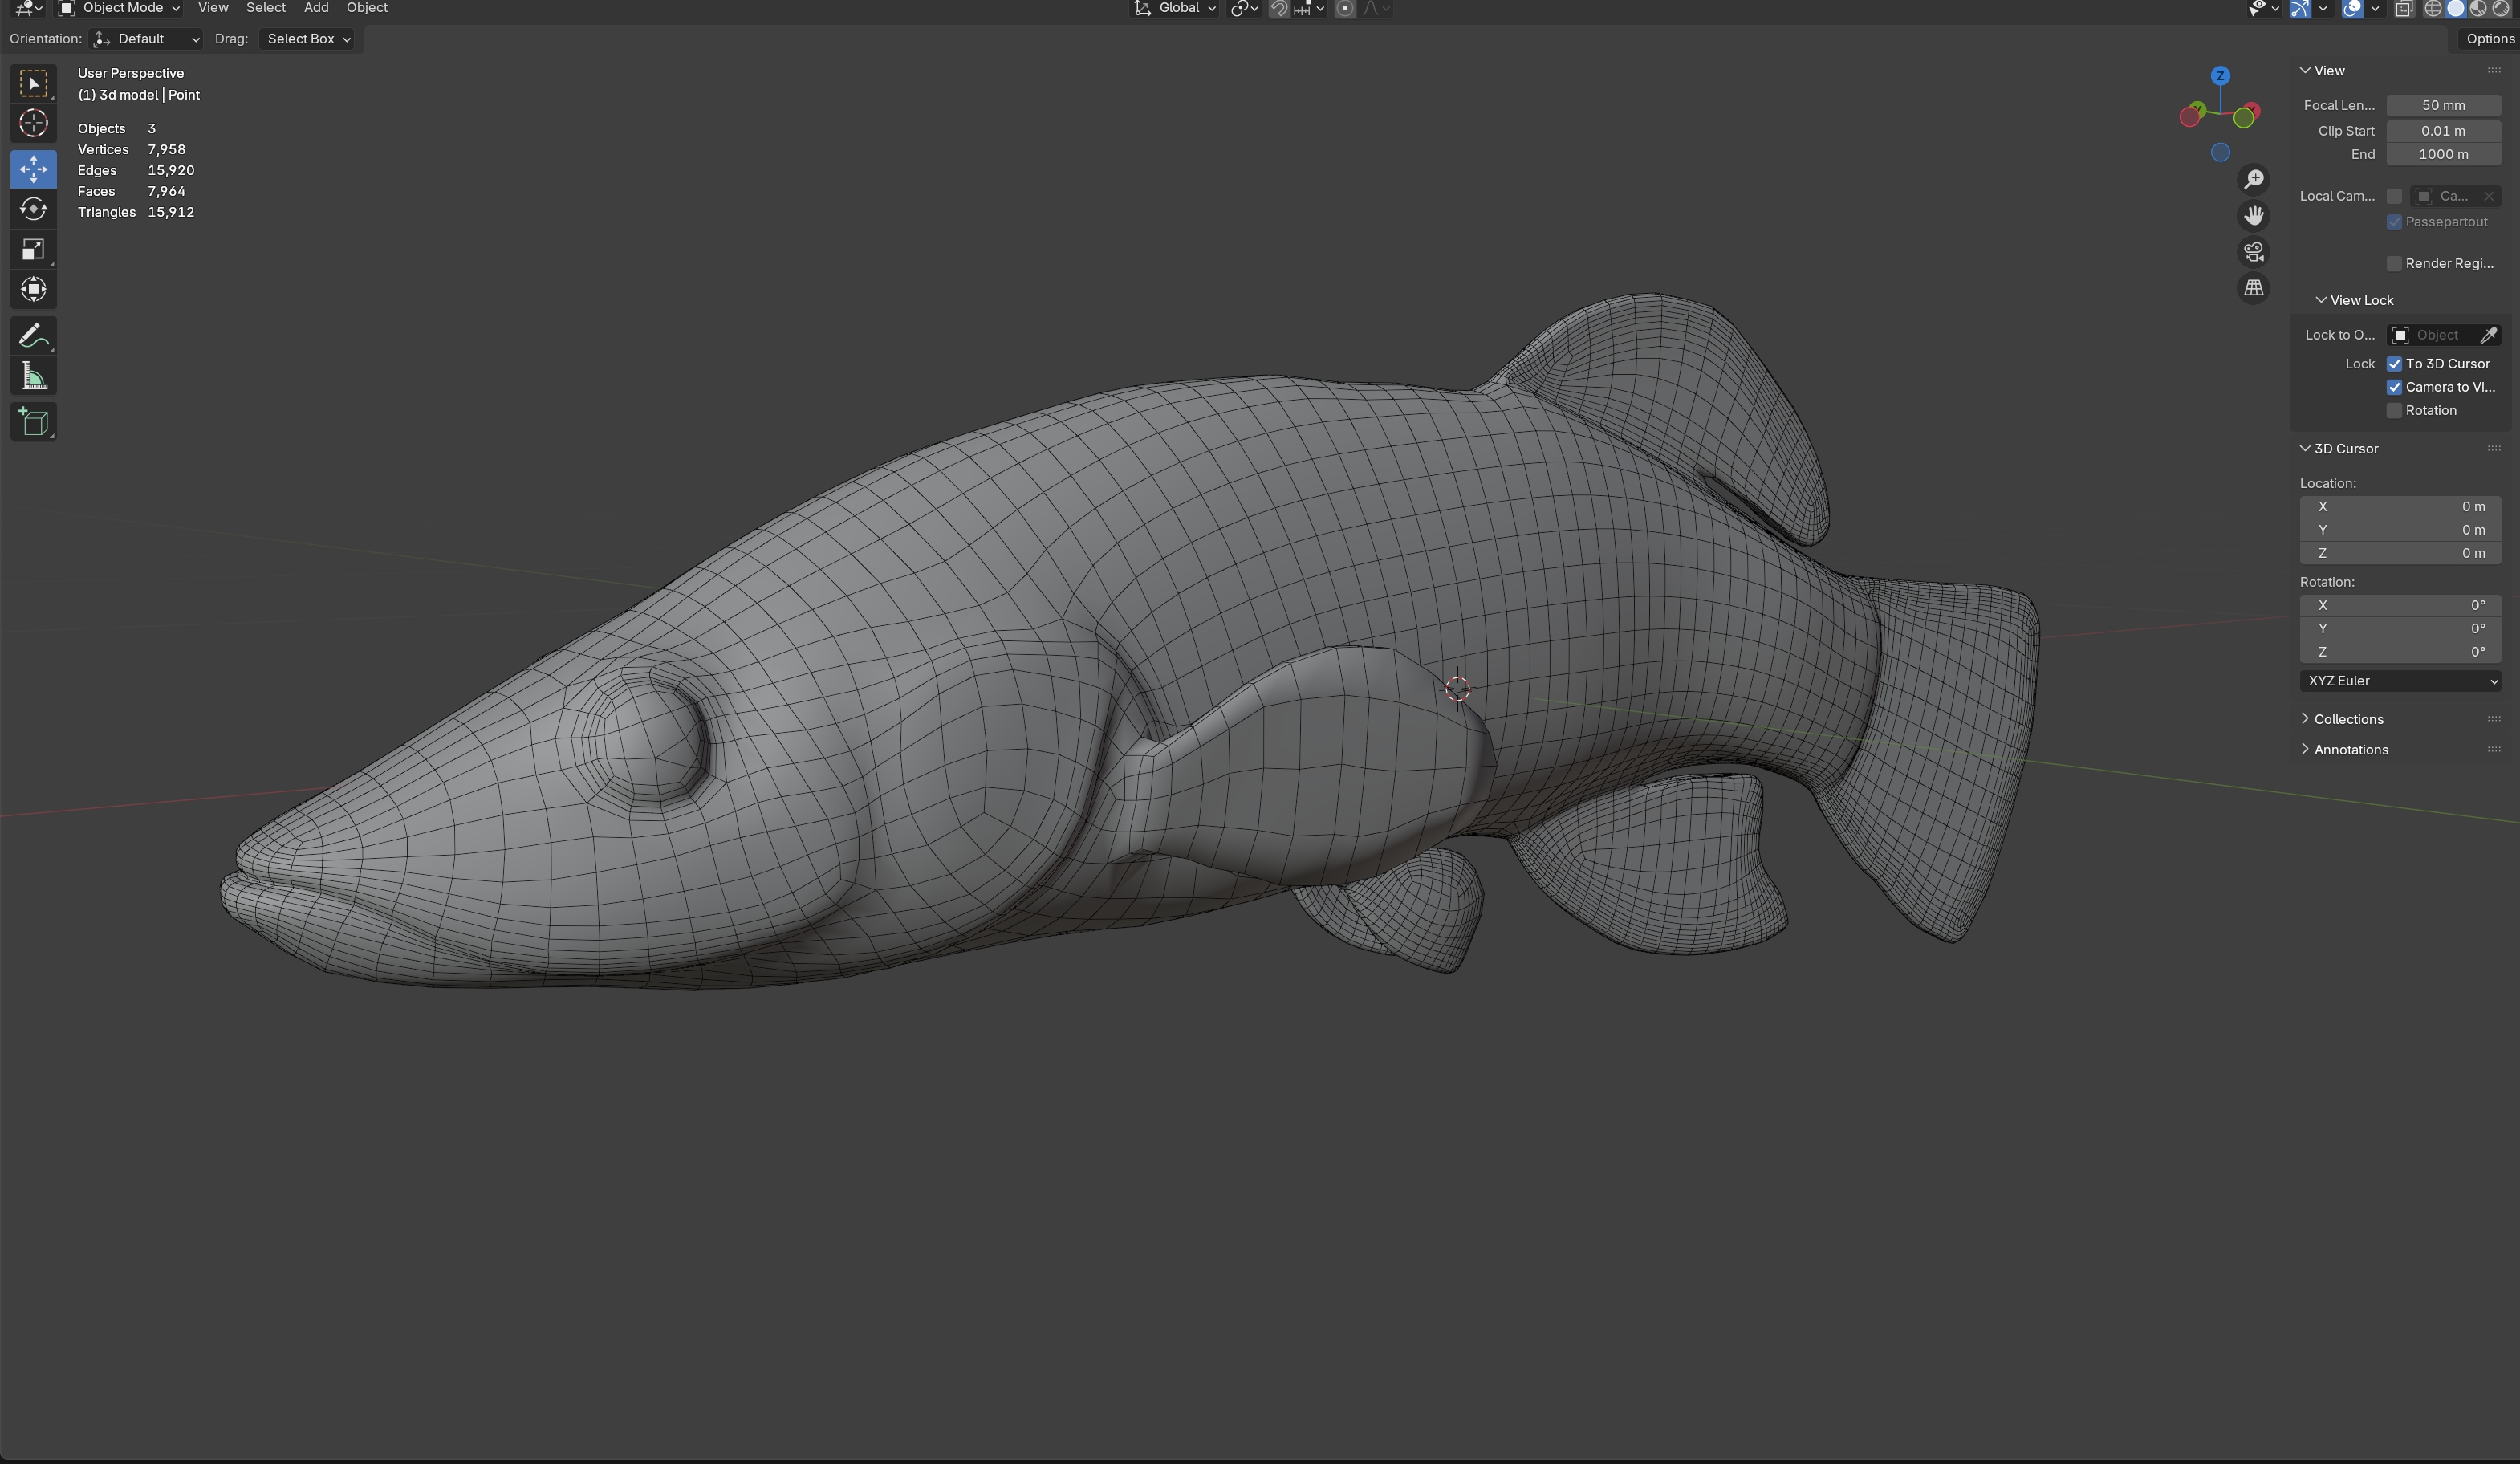This screenshot has height=1464, width=2520.
Task: Uncheck Lock To 3D Cursor
Action: 2394,364
